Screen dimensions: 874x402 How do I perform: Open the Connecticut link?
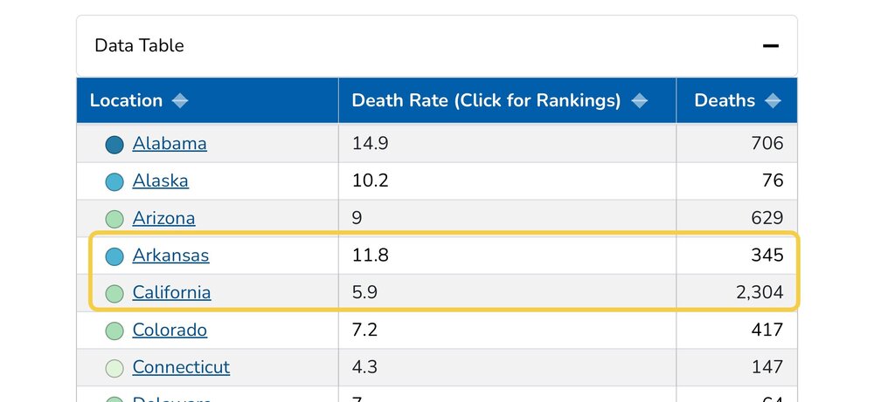pos(181,368)
